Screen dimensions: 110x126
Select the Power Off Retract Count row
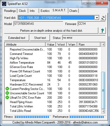pos(53,71)
